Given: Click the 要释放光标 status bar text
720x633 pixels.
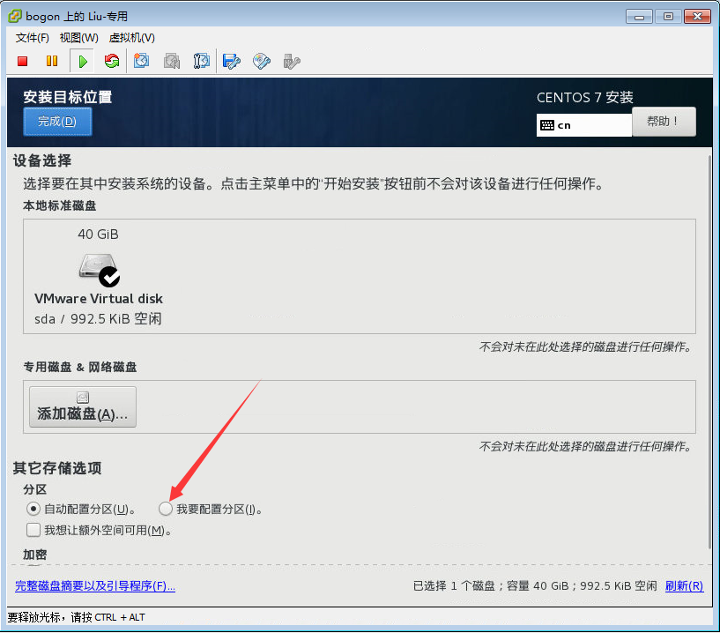Looking at the screenshot, I should click(76, 617).
